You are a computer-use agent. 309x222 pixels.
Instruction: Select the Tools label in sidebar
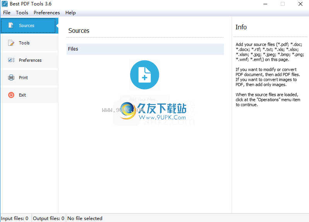24,43
